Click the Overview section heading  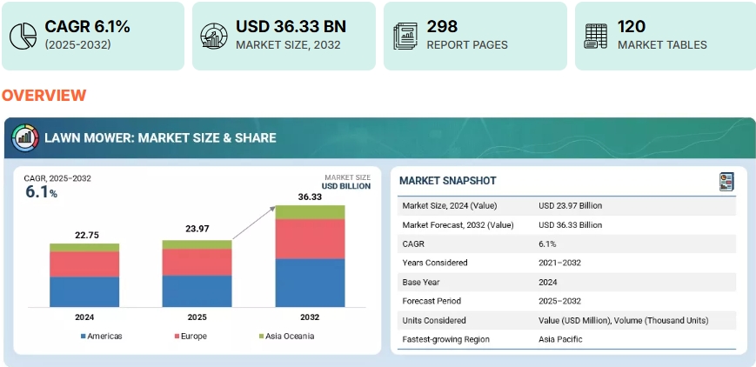click(43, 96)
